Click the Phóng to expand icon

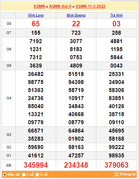pos(116,174)
